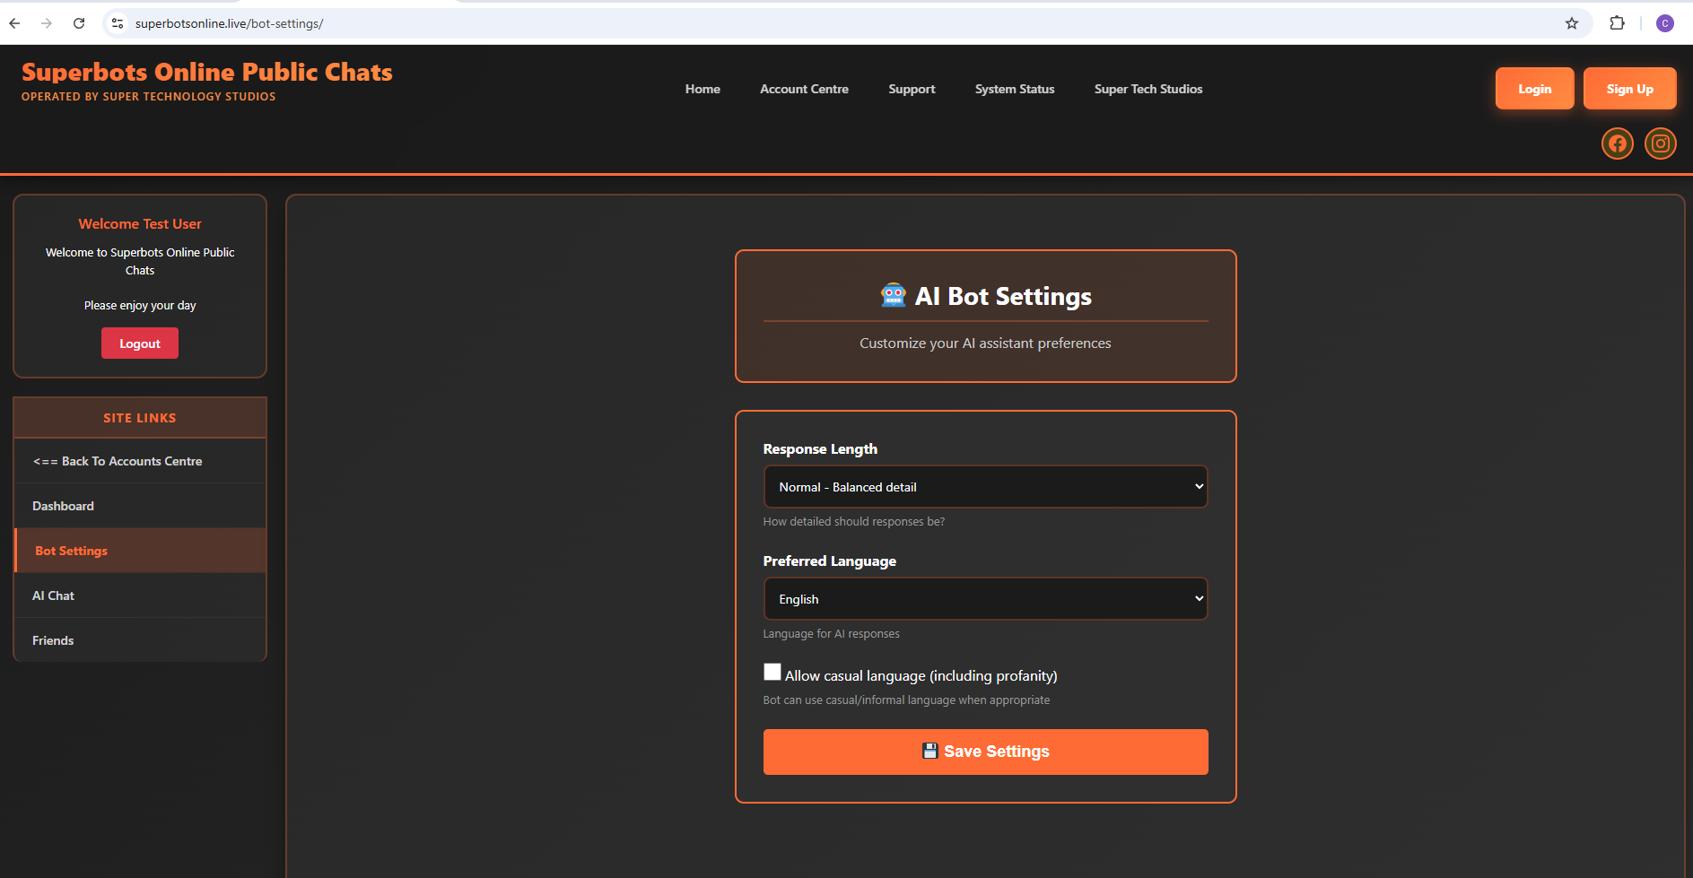
Task: Log out using the Logout button
Action: [x=140, y=343]
